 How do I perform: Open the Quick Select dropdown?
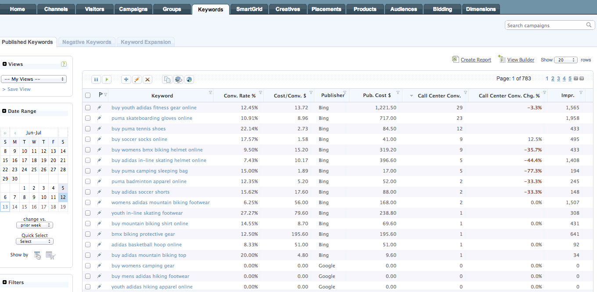click(34, 242)
